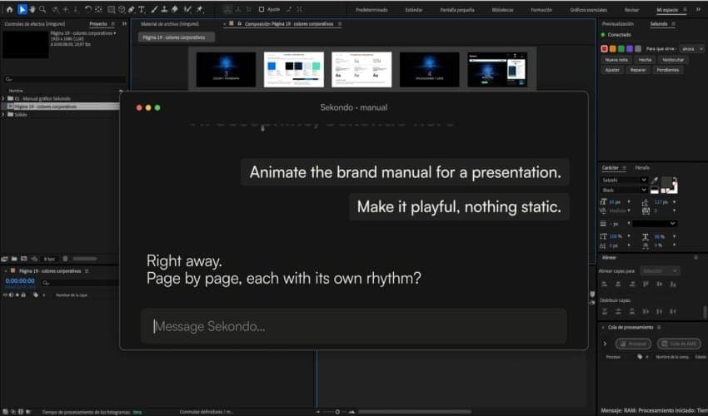Switch to the Pantalla pequeña workspace

tap(457, 10)
